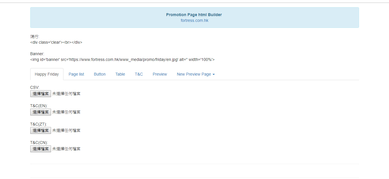Click the choose-file button under T&C(EN)

[x=41, y=112]
